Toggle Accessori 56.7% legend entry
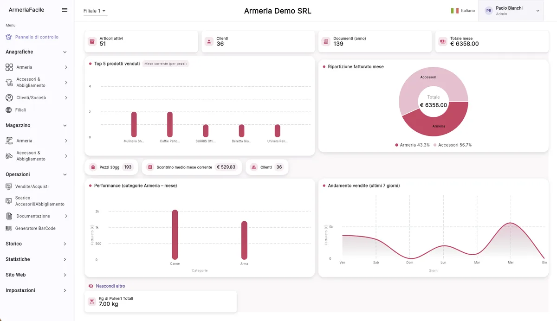557x321 pixels. tap(453, 145)
